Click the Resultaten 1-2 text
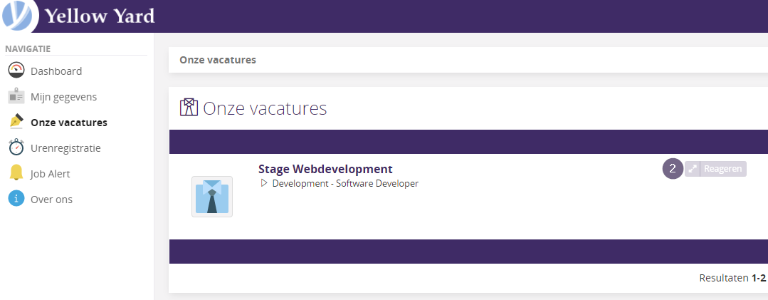The image size is (768, 300). pyautogui.click(x=732, y=278)
